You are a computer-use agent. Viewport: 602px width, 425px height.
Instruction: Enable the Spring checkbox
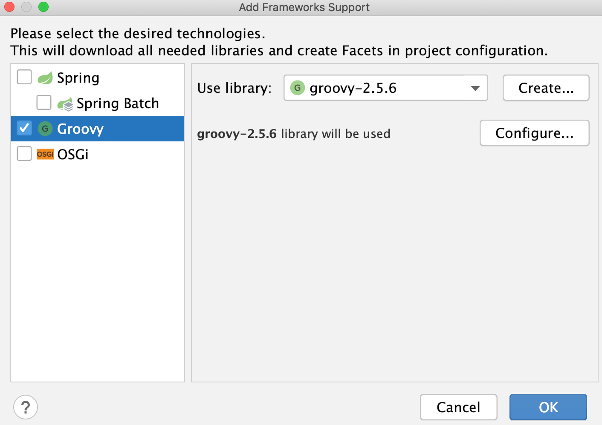(x=24, y=77)
